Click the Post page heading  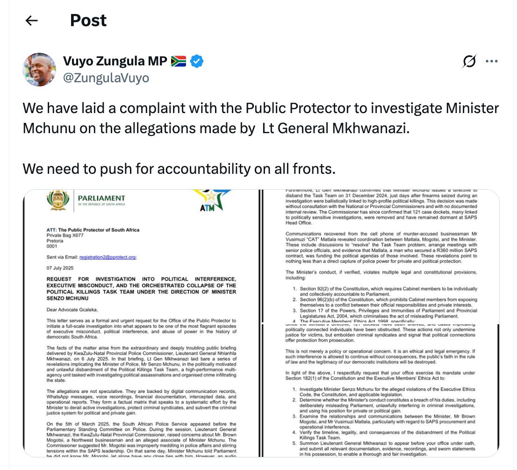click(88, 21)
